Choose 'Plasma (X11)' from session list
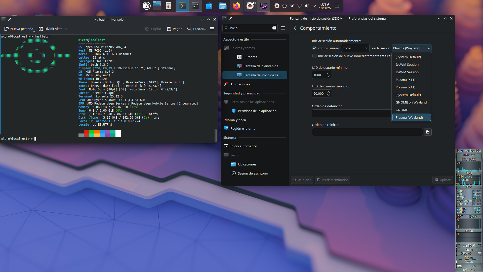Screen dimensions: 483x272 point(405,80)
